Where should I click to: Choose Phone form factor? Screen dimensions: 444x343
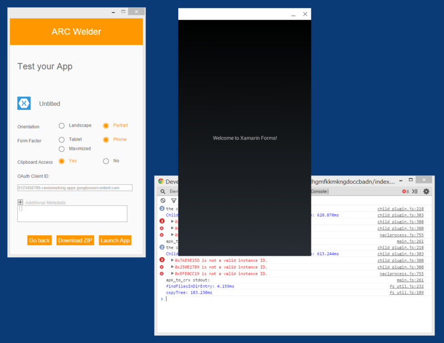tap(105, 140)
